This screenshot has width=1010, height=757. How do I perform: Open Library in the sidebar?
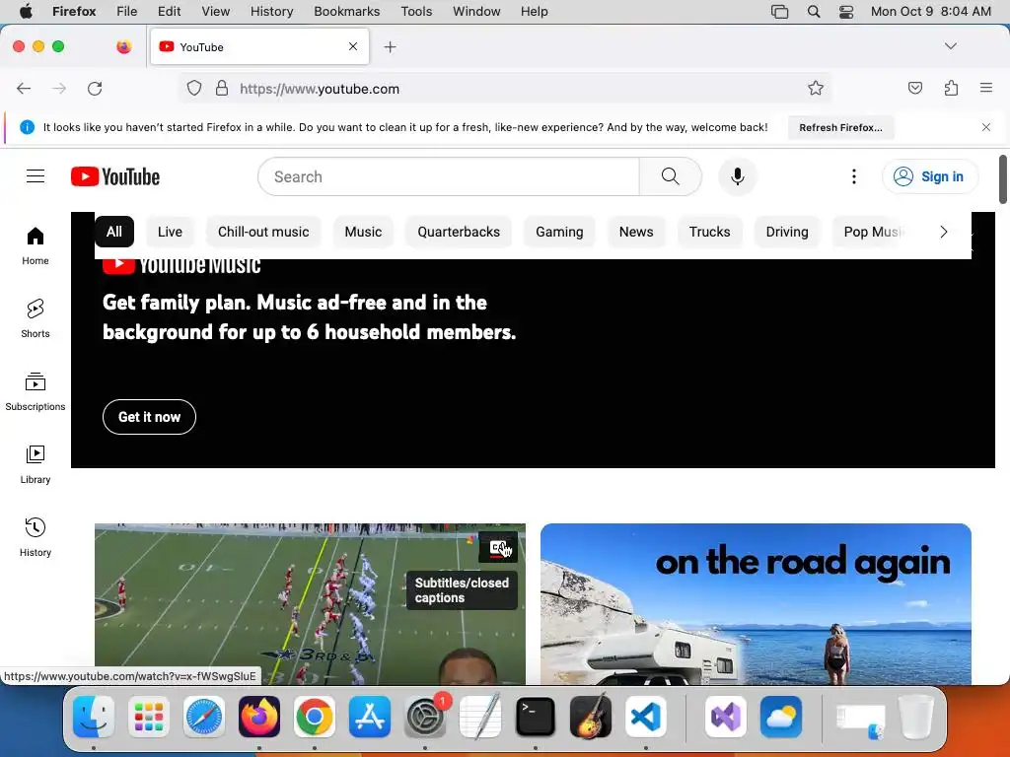(36, 464)
